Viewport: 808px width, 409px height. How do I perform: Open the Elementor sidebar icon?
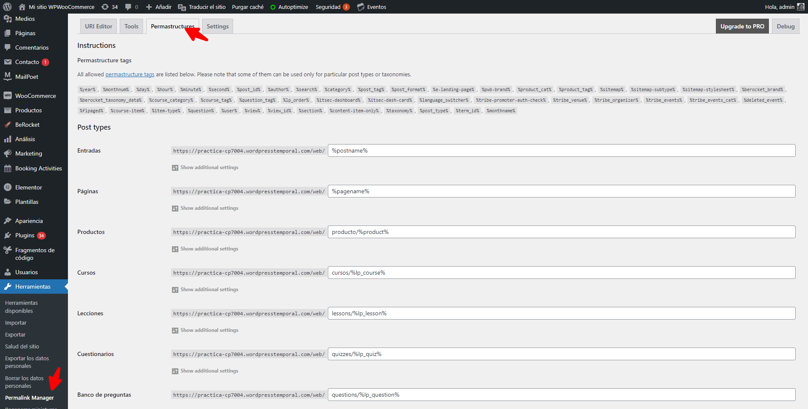(x=8, y=187)
